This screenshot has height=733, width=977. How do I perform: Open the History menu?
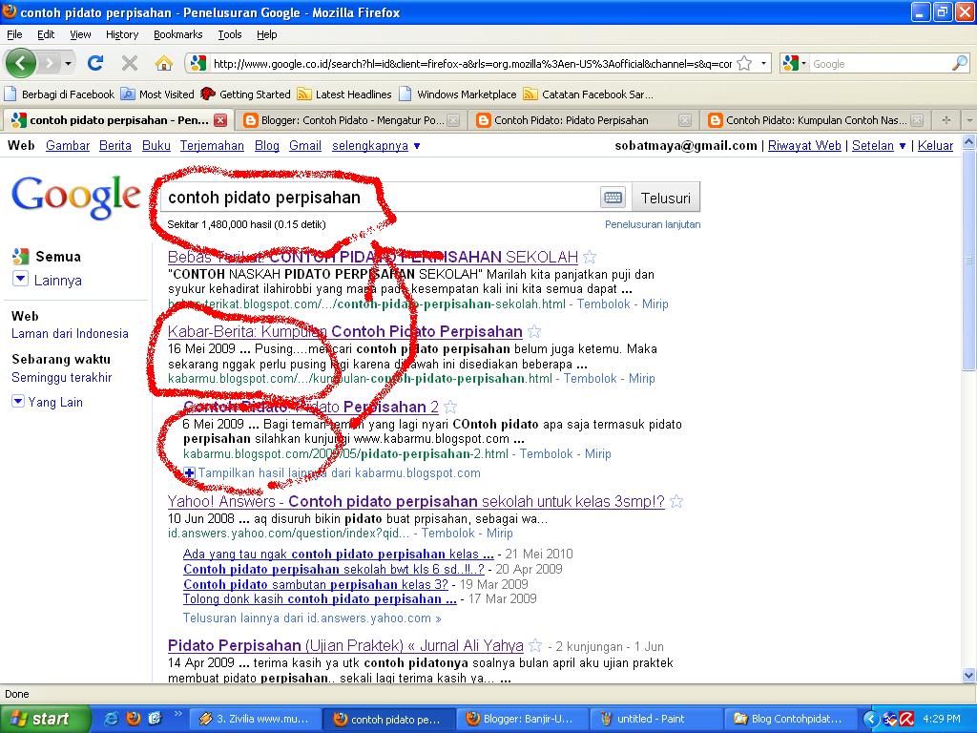[122, 34]
